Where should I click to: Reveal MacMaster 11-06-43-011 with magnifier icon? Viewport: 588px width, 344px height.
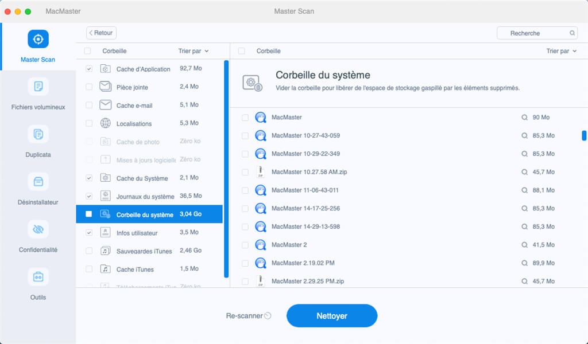pyautogui.click(x=525, y=190)
